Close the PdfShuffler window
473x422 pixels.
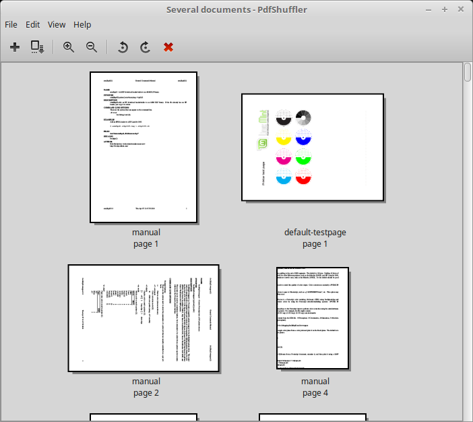tap(461, 9)
